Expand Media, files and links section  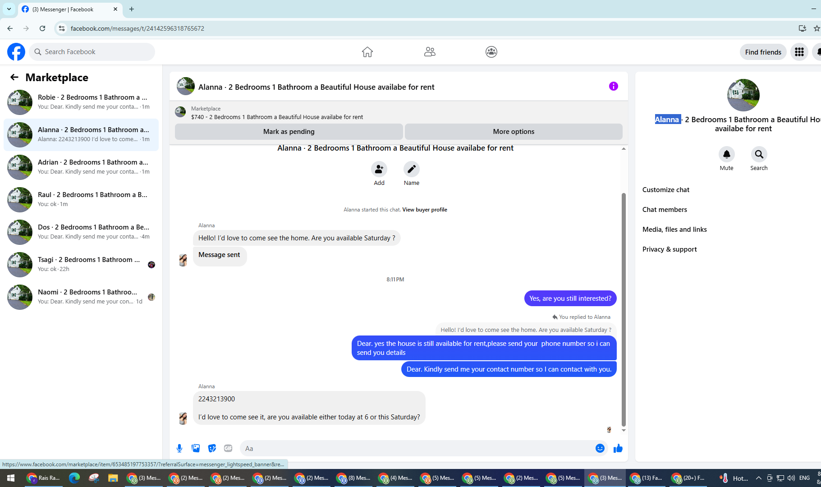(x=674, y=230)
